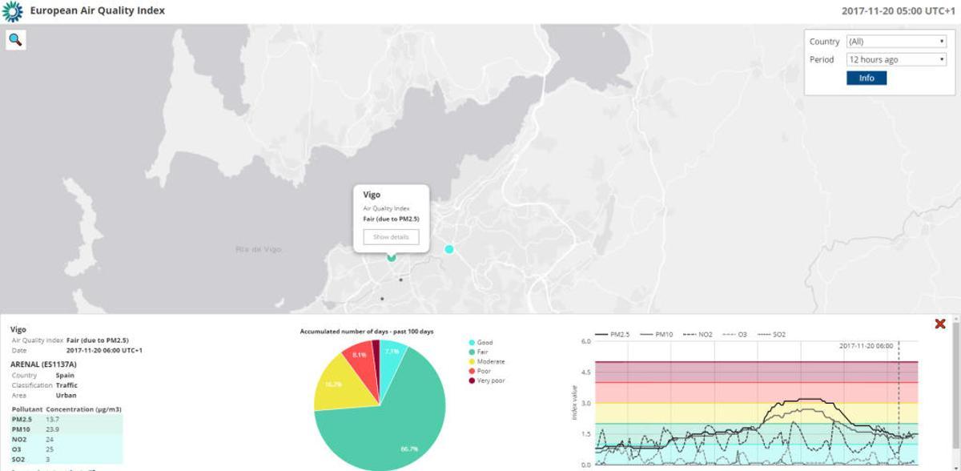The height and width of the screenshot is (471, 961).
Task: Click the dark gray station dot below Vigo
Action: click(x=400, y=280)
